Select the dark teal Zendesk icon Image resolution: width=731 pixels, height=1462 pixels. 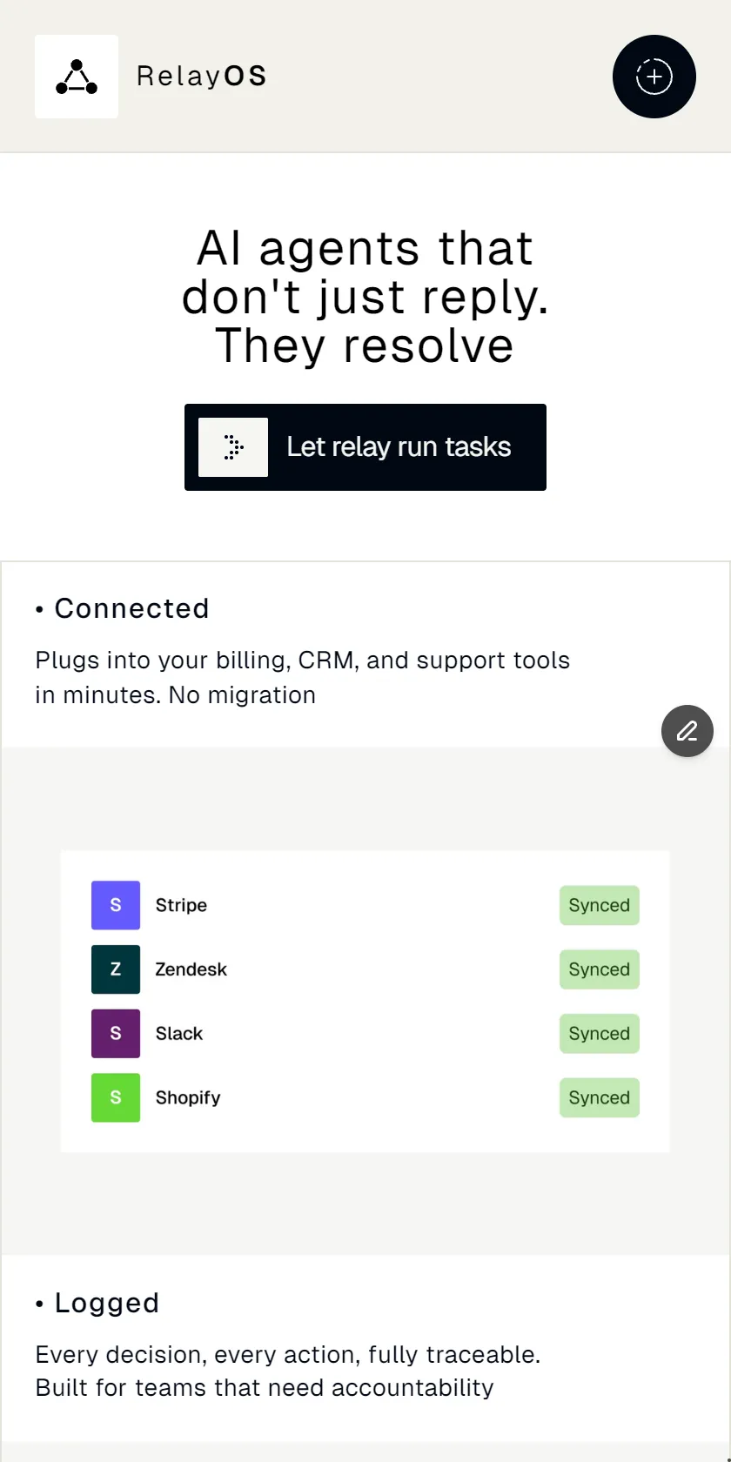(116, 969)
